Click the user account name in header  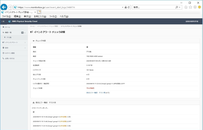tap(192, 22)
